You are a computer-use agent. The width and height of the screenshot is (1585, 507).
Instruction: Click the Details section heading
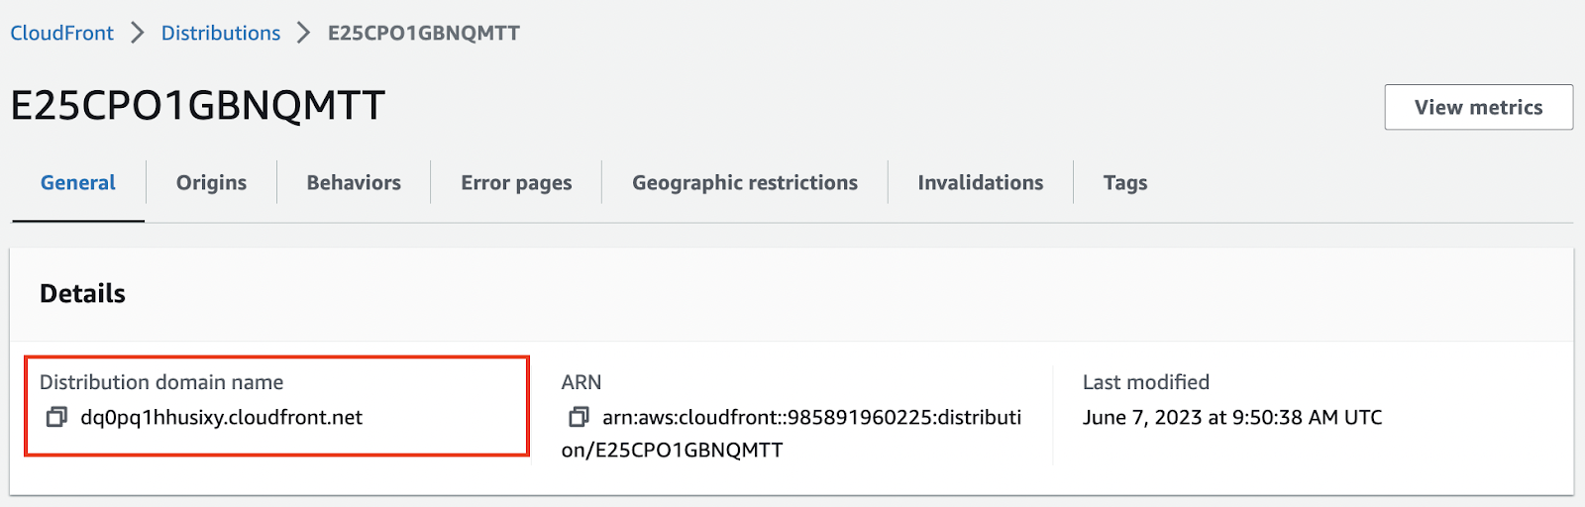point(82,294)
